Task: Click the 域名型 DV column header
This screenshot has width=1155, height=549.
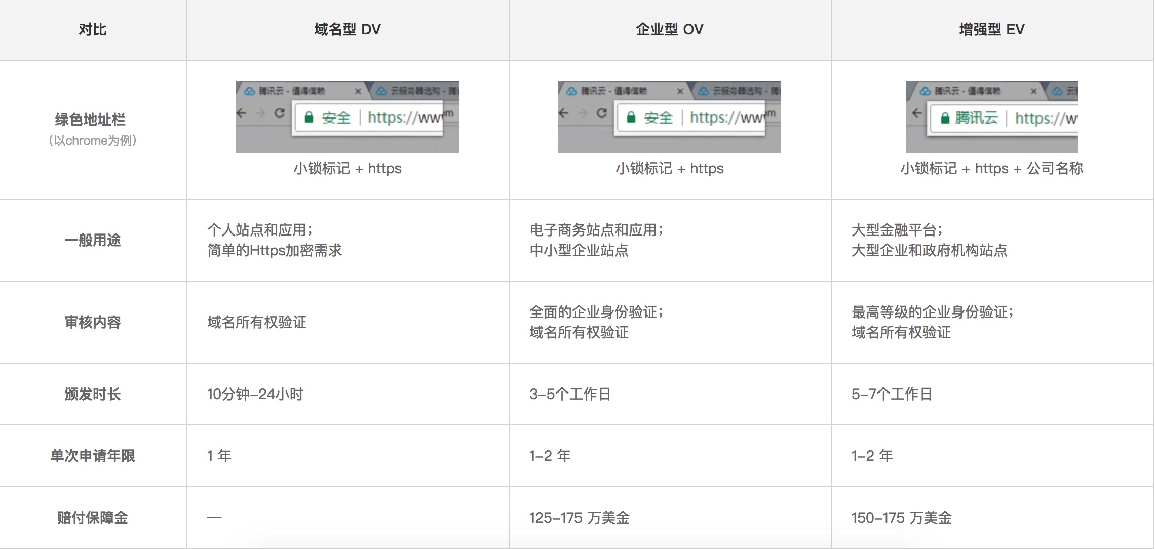Action: [347, 29]
